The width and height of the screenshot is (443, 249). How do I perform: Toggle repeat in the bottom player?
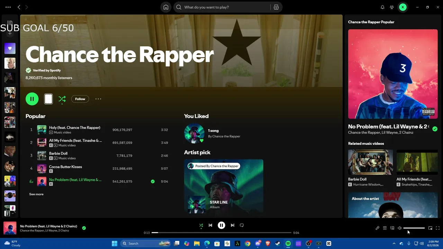tap(242, 225)
